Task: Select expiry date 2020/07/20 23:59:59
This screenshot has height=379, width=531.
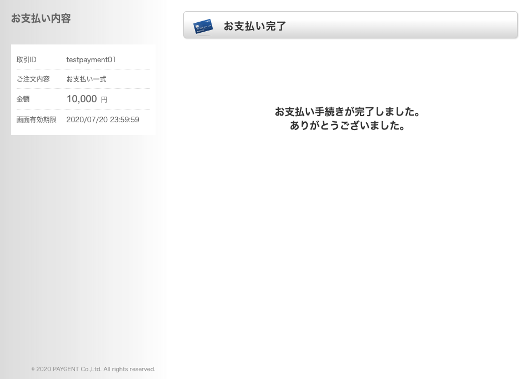Action: point(103,119)
